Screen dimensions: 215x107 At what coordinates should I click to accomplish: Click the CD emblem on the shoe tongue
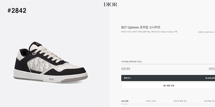pos(38,44)
